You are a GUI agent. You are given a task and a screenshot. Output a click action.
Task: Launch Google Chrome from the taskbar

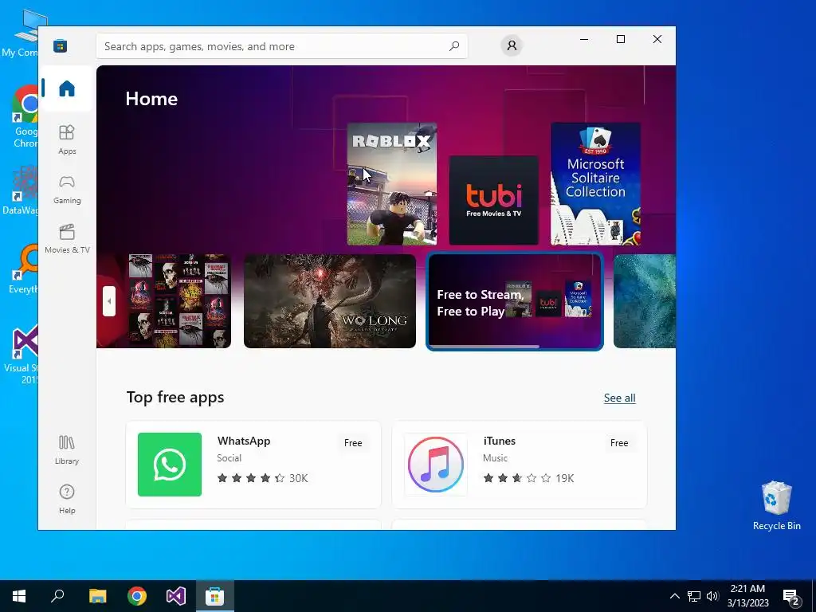click(x=137, y=596)
